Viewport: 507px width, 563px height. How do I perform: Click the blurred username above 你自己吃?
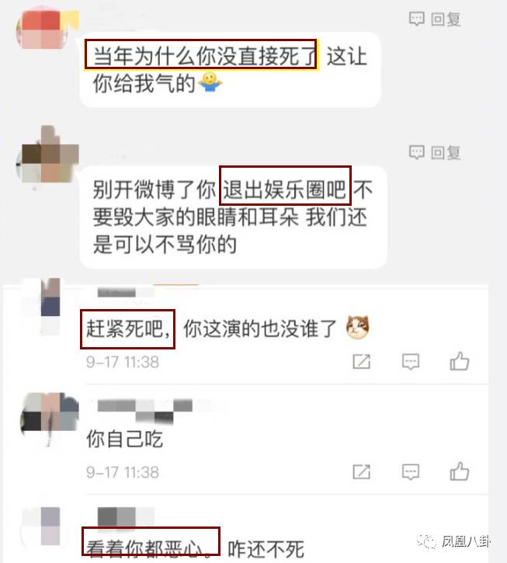145,410
